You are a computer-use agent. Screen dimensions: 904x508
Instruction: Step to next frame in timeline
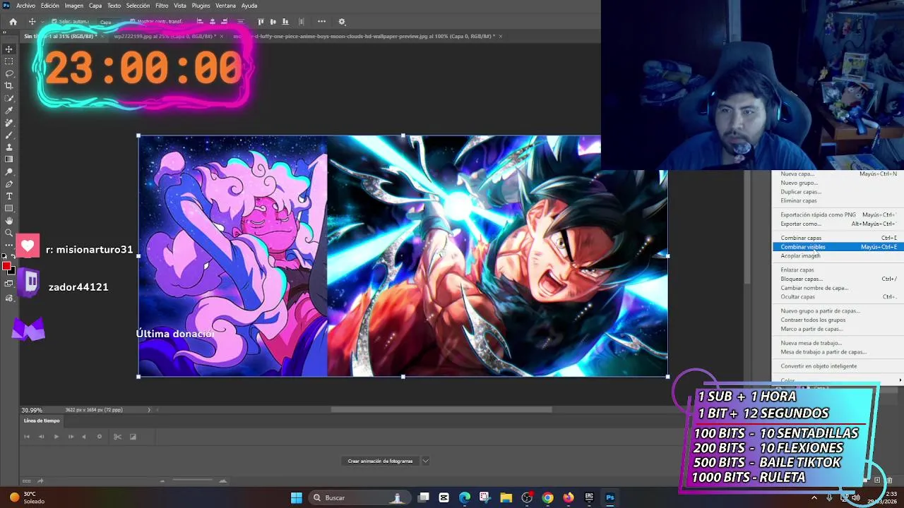71,437
